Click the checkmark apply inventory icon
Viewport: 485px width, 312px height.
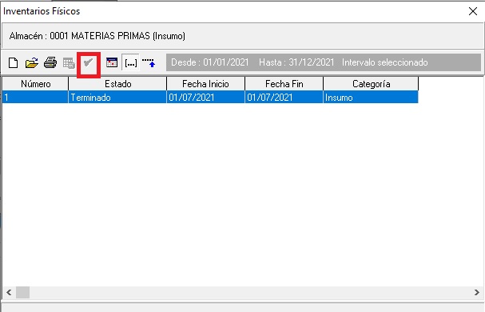point(89,63)
